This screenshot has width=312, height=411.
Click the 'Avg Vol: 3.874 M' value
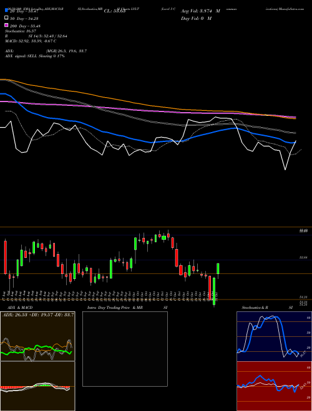coord(200,11)
